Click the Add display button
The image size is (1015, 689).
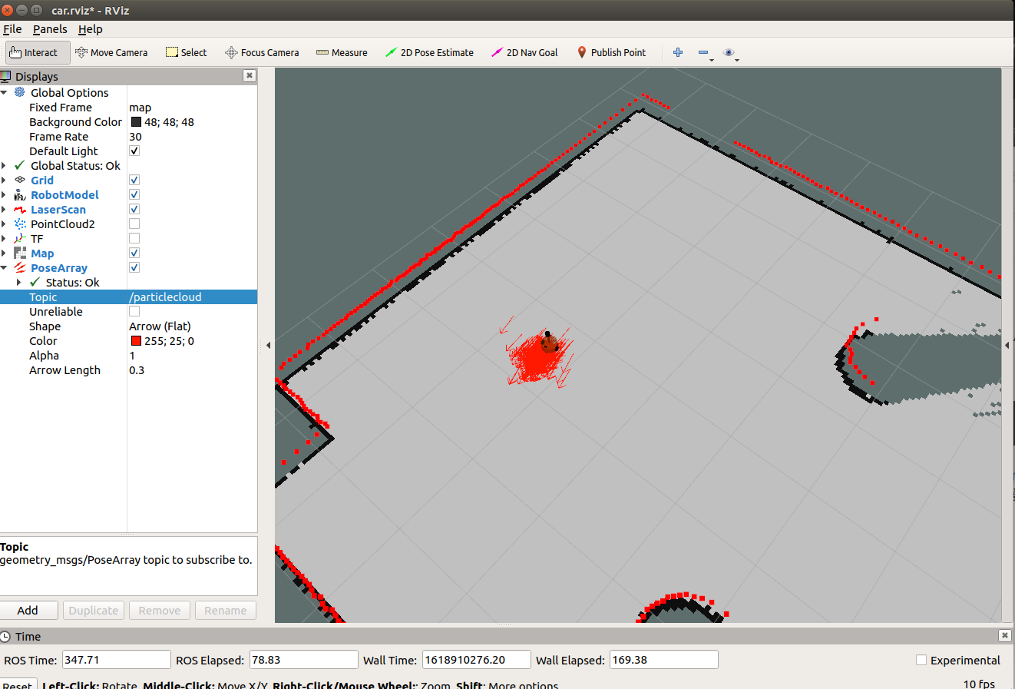click(29, 610)
